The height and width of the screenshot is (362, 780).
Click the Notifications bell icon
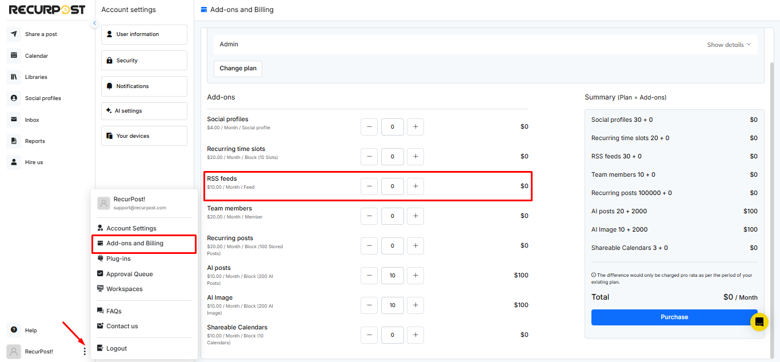pyautogui.click(x=110, y=86)
